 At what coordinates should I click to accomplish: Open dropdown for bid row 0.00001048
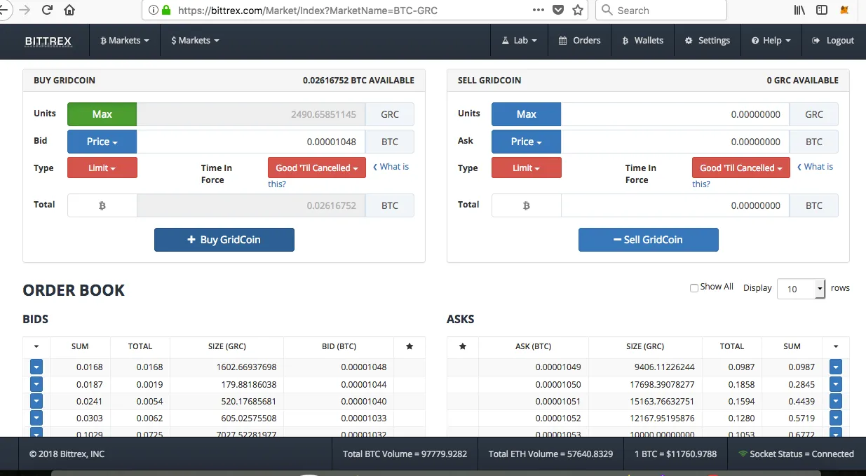click(x=36, y=367)
